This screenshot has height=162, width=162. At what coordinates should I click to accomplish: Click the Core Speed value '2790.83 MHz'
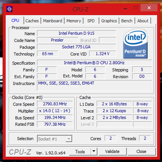(x=55, y=104)
